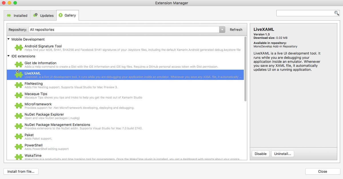Viewport: 343px width, 179px height.
Task: Select the PowerShell entry
Action: (125, 147)
